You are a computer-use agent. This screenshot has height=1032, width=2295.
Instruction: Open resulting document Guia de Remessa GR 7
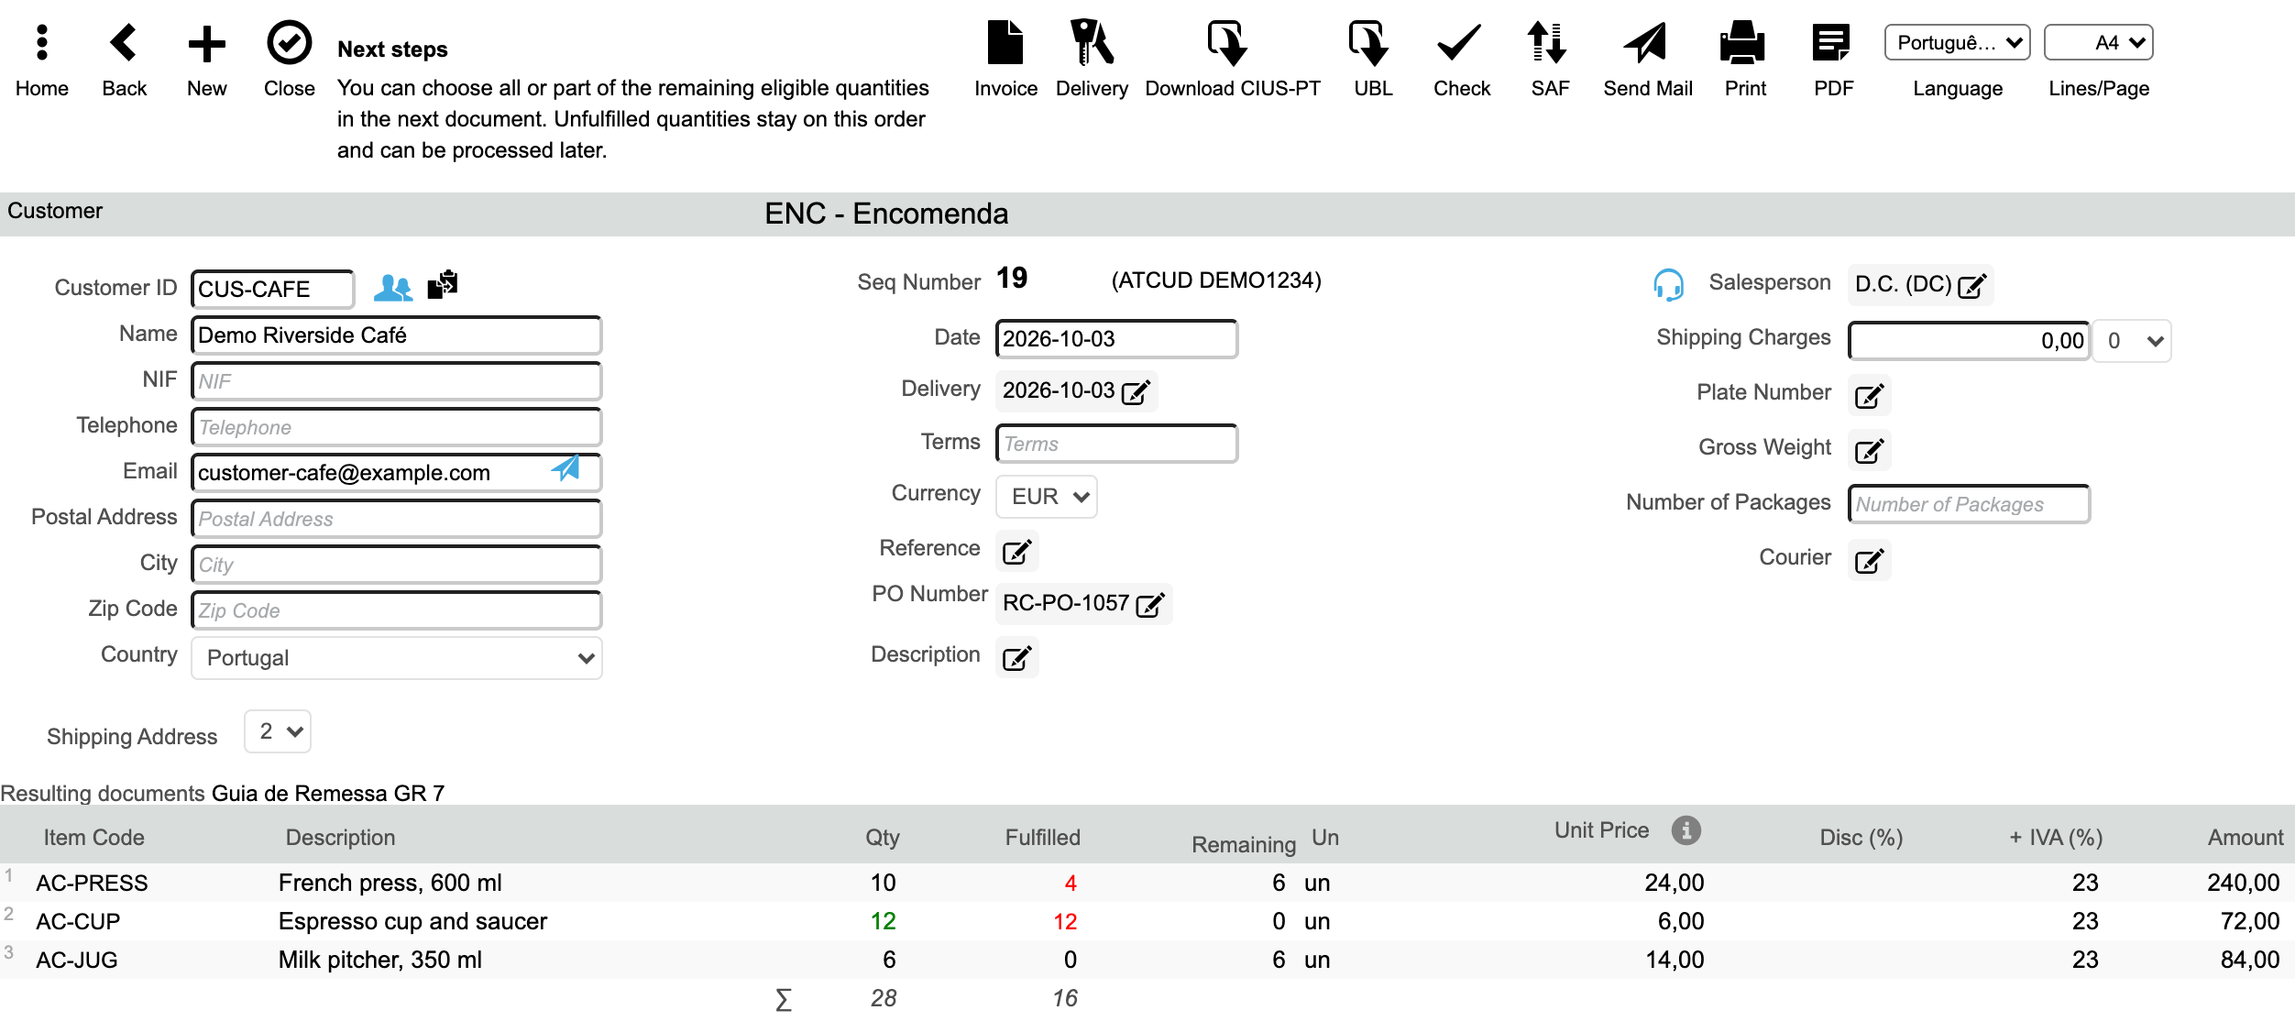(327, 794)
